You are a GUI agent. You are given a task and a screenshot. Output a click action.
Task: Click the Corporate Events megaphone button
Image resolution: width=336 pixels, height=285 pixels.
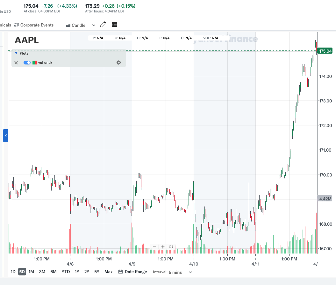pos(34,25)
